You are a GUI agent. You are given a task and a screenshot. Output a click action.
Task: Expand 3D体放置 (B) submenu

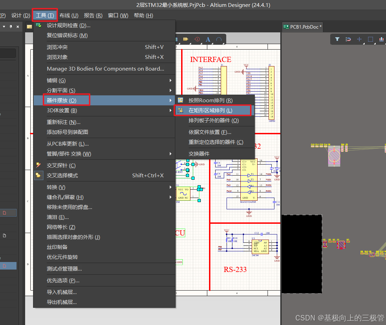point(104,110)
